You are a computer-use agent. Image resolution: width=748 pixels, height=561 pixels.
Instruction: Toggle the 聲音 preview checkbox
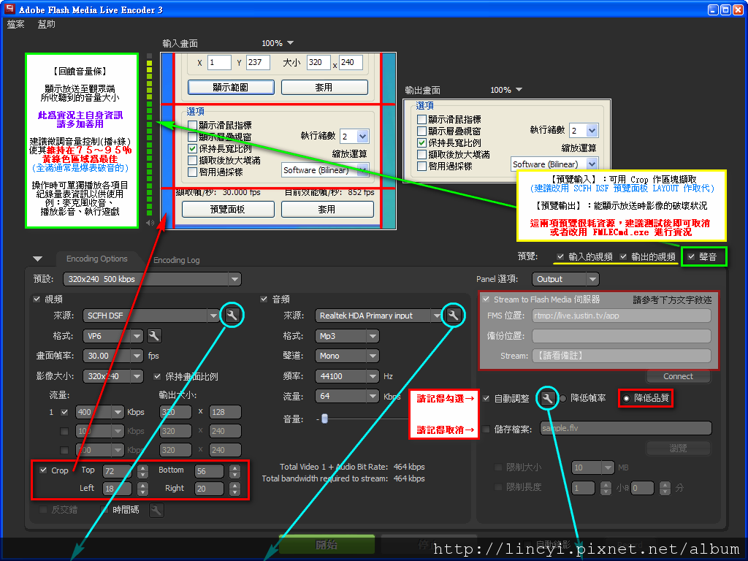click(x=691, y=256)
